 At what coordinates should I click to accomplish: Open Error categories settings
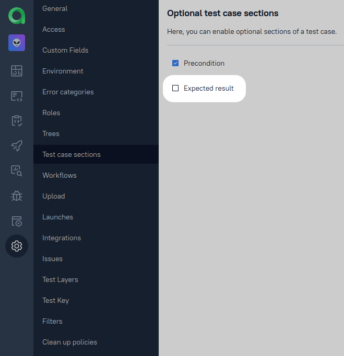[x=96, y=92]
